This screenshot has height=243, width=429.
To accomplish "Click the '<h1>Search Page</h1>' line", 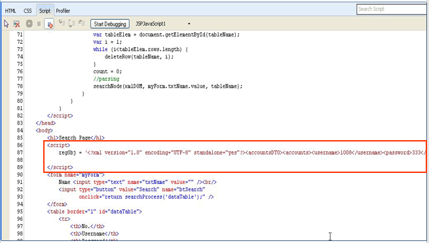I will (76, 138).
